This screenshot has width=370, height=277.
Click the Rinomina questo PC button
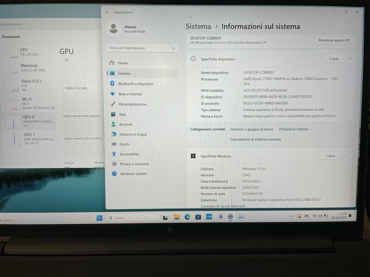click(x=334, y=40)
